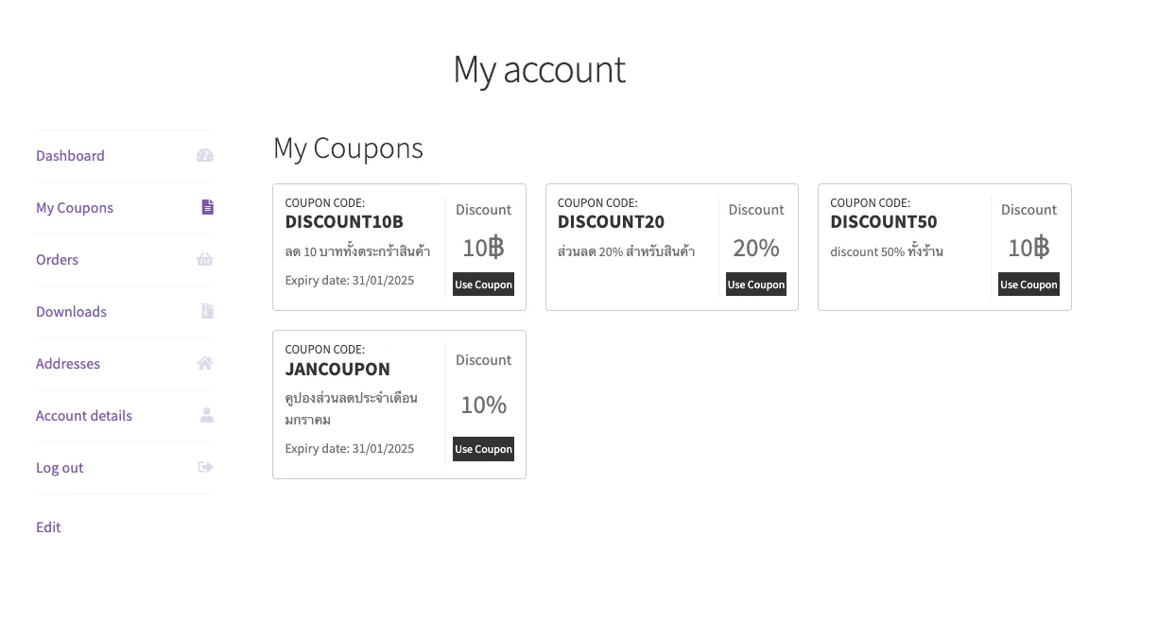The height and width of the screenshot is (622, 1158).
Task: Select My Coupons in the sidebar
Action: (75, 208)
